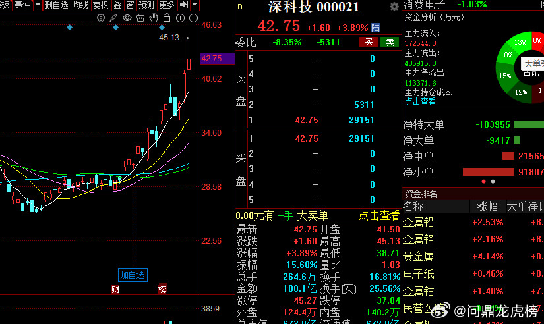Click the 45.13 high price label

[x=169, y=38]
